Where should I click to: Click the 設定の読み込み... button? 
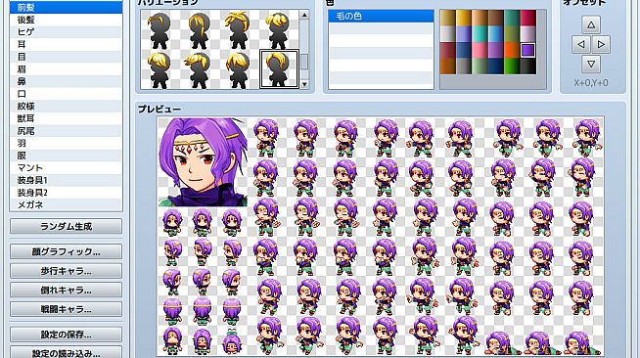(x=66, y=353)
